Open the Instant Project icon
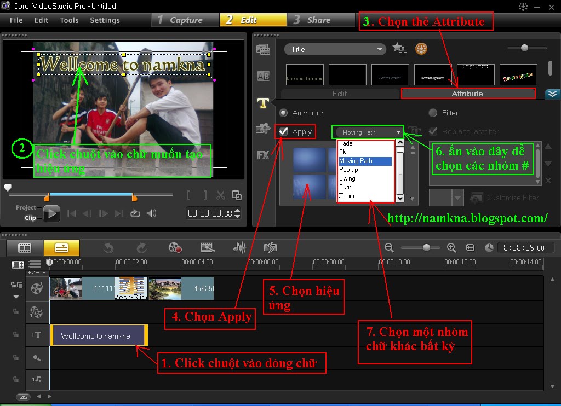The height and width of the screenshot is (406, 561). click(208, 247)
